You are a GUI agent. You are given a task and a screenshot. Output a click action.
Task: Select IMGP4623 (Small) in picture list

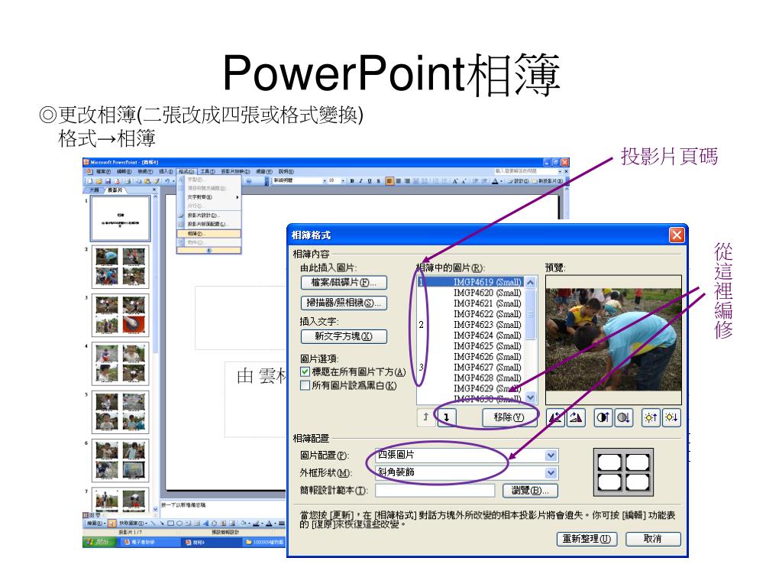[x=471, y=325]
